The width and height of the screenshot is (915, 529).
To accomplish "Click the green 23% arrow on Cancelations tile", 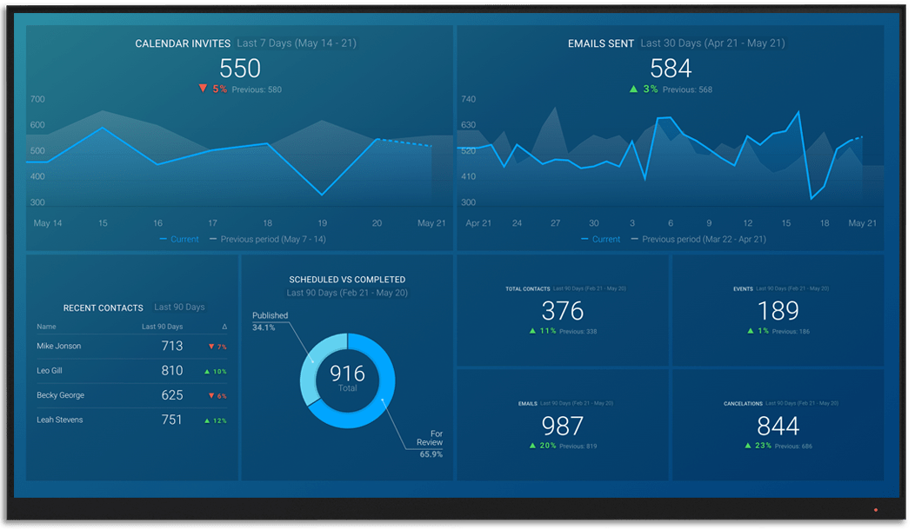I will click(749, 445).
